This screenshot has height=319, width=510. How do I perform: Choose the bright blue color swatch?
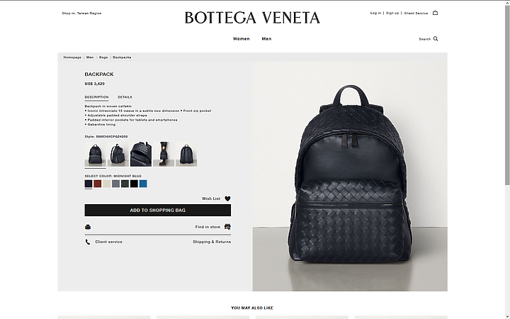[x=143, y=184]
